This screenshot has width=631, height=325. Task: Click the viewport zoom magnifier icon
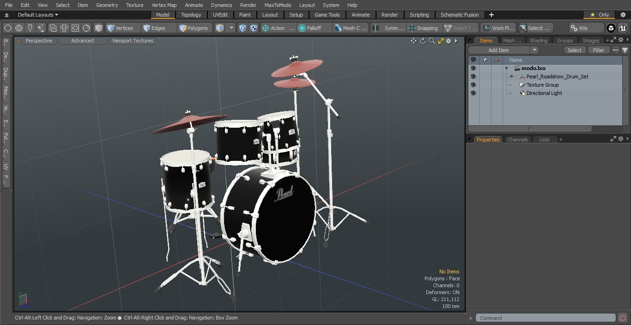pos(432,41)
